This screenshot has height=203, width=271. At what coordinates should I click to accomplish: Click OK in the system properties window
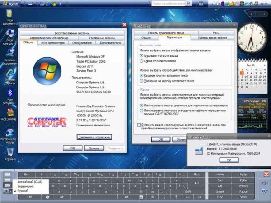[x=72, y=148]
